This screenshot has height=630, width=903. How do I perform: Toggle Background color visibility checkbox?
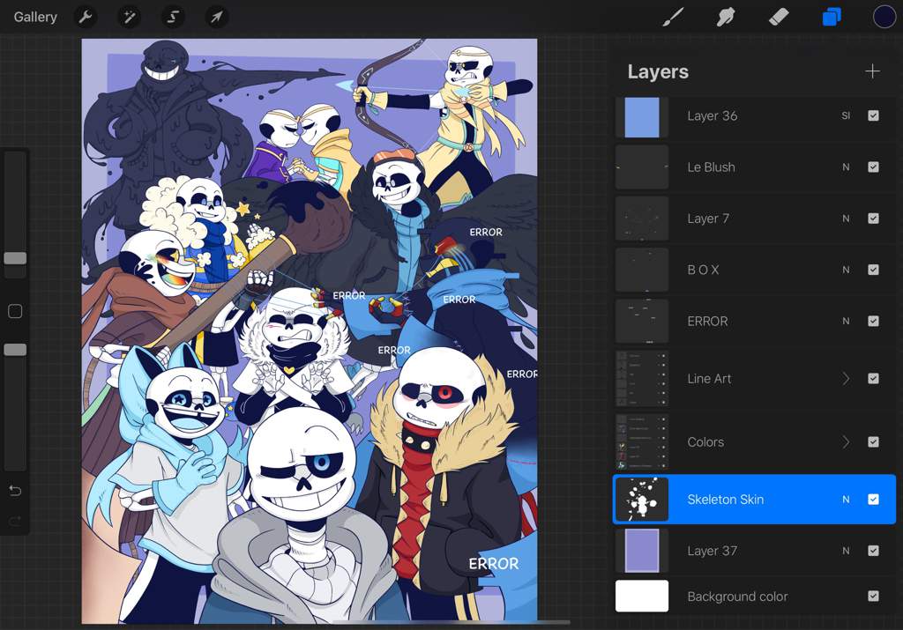[873, 596]
